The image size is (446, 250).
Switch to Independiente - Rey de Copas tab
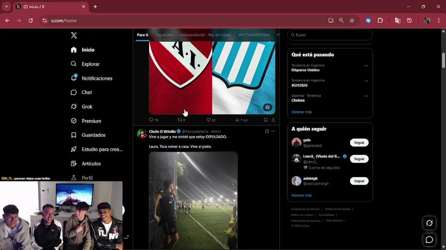click(x=205, y=35)
